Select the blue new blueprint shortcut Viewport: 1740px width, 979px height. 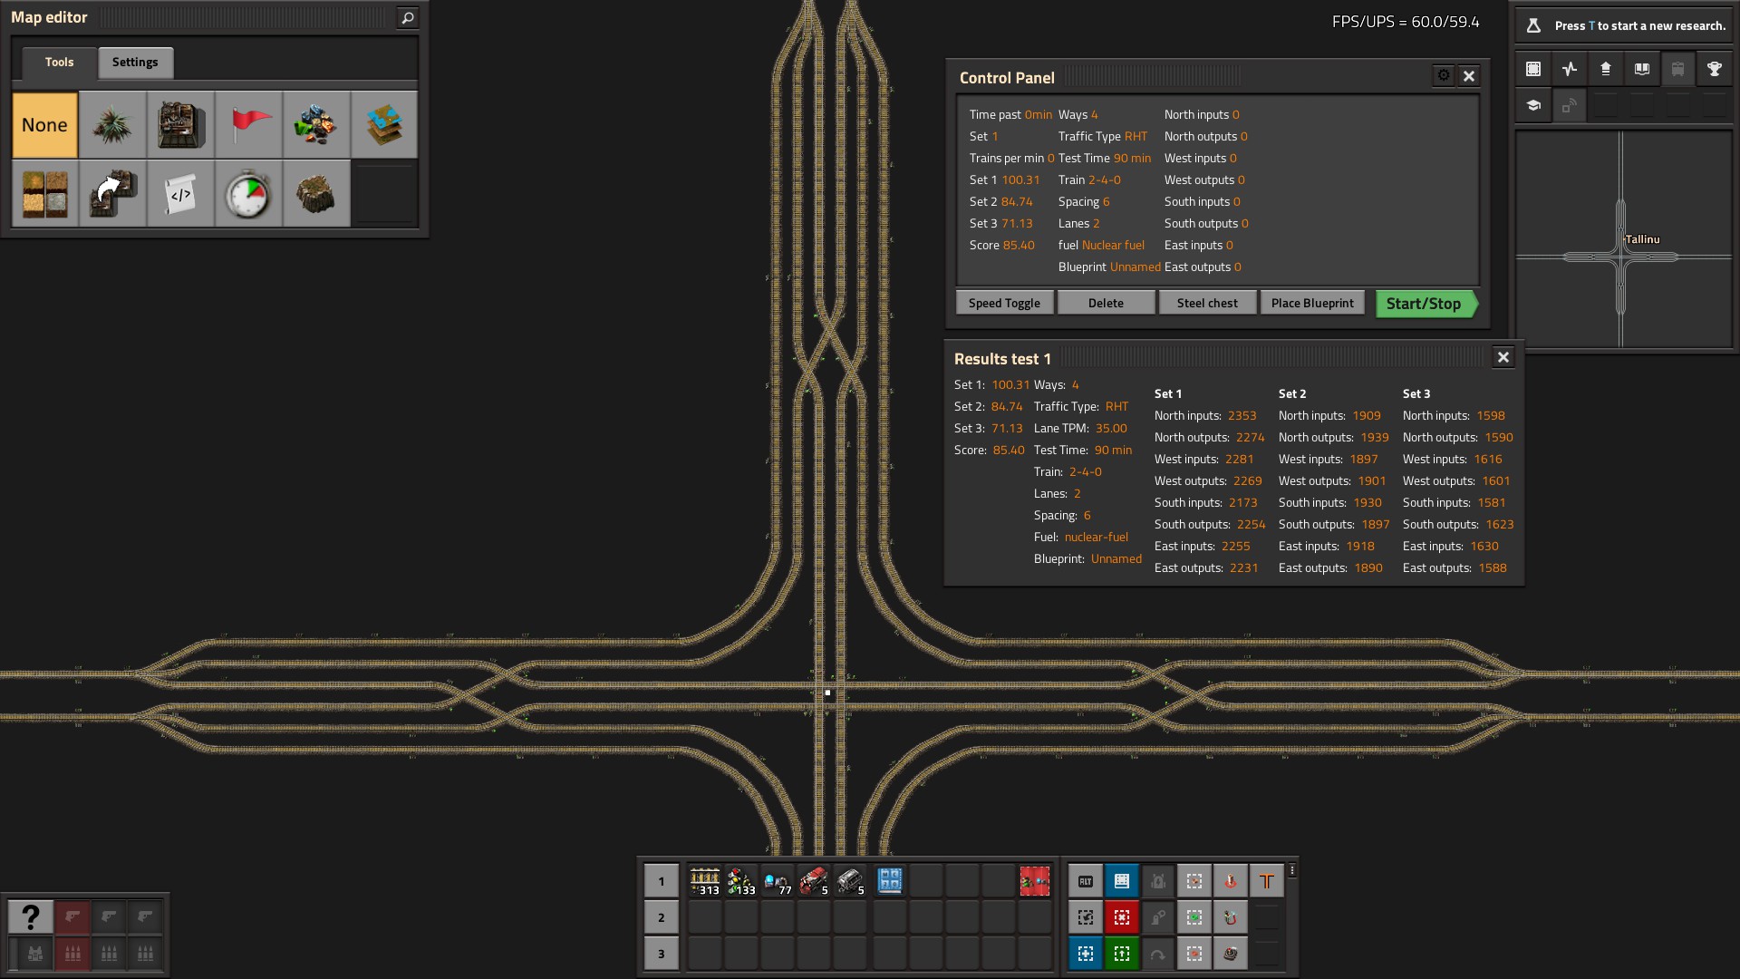tap(1086, 954)
